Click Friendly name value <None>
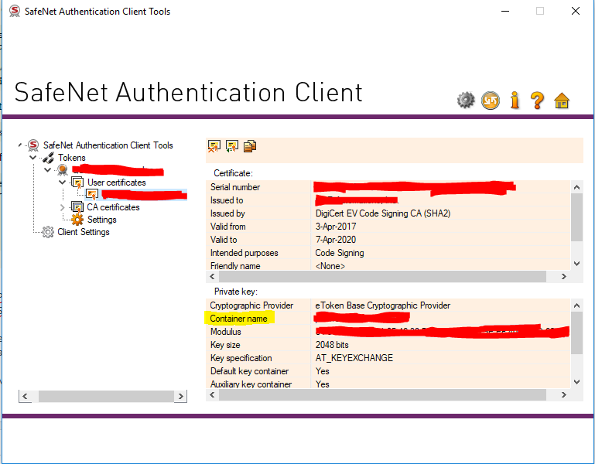595x464 pixels. (330, 266)
